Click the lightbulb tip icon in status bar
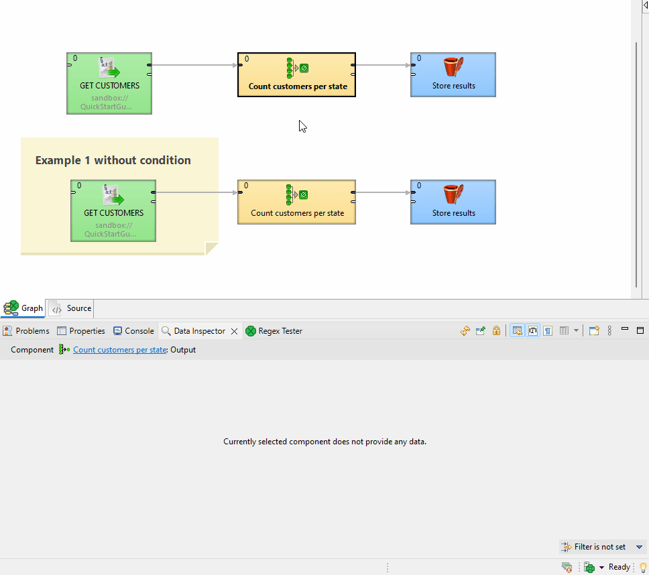This screenshot has width=649, height=575. point(642,567)
